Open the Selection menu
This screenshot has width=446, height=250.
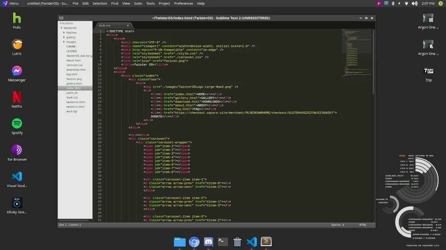pos(99,3)
